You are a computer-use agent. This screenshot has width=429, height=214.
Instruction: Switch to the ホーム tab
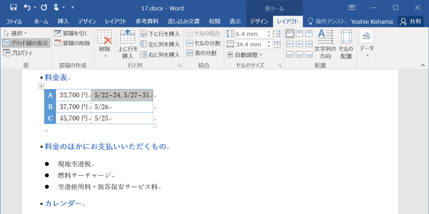point(41,21)
